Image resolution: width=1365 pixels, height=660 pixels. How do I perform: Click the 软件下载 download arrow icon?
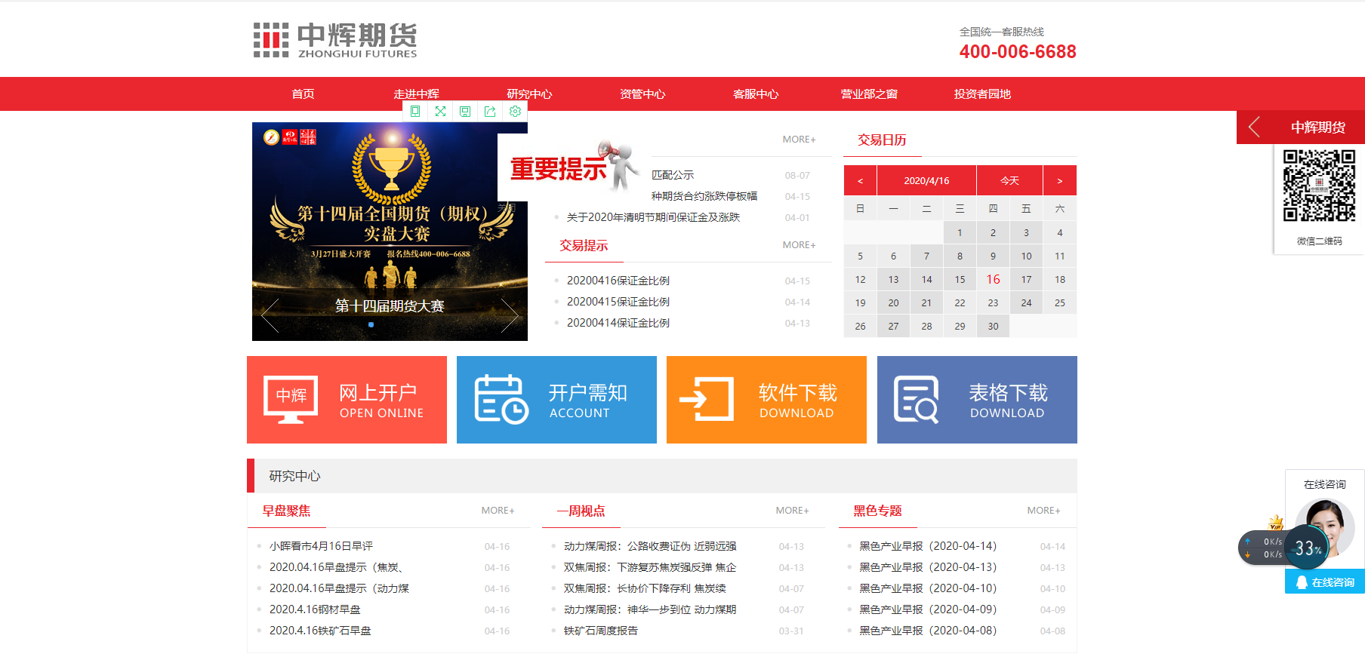[x=707, y=399]
